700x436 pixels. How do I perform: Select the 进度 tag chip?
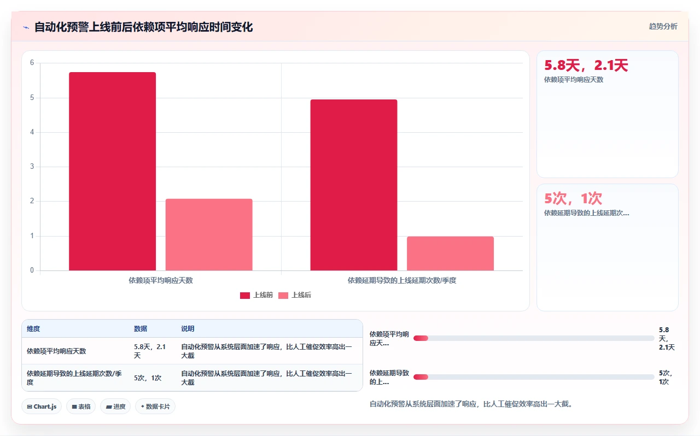tap(115, 406)
